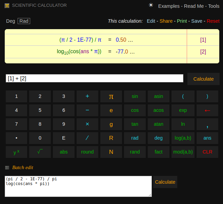This screenshot has height=204, width=223.
Task: Insert the open parenthesis key
Action: pos(183,96)
